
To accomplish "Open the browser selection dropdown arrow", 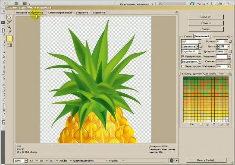I will (177, 161).
